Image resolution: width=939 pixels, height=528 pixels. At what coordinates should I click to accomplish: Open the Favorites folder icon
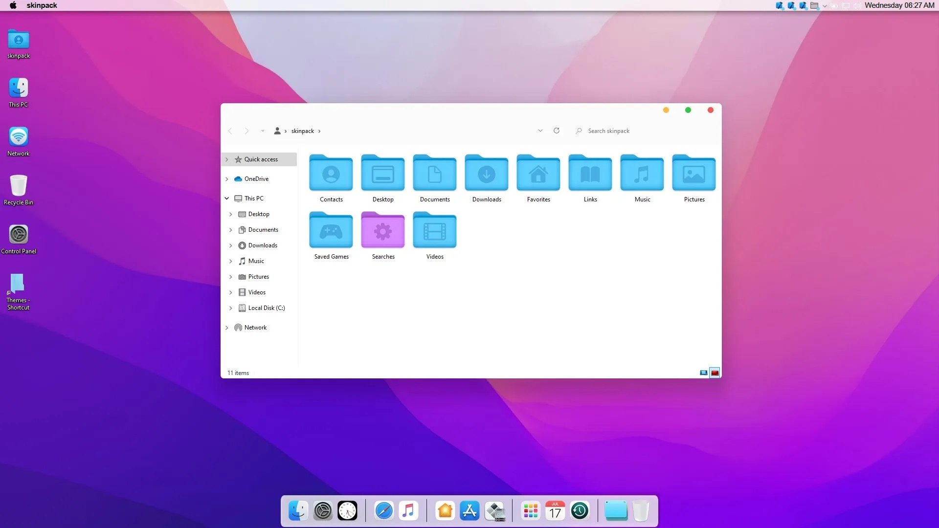pos(538,174)
